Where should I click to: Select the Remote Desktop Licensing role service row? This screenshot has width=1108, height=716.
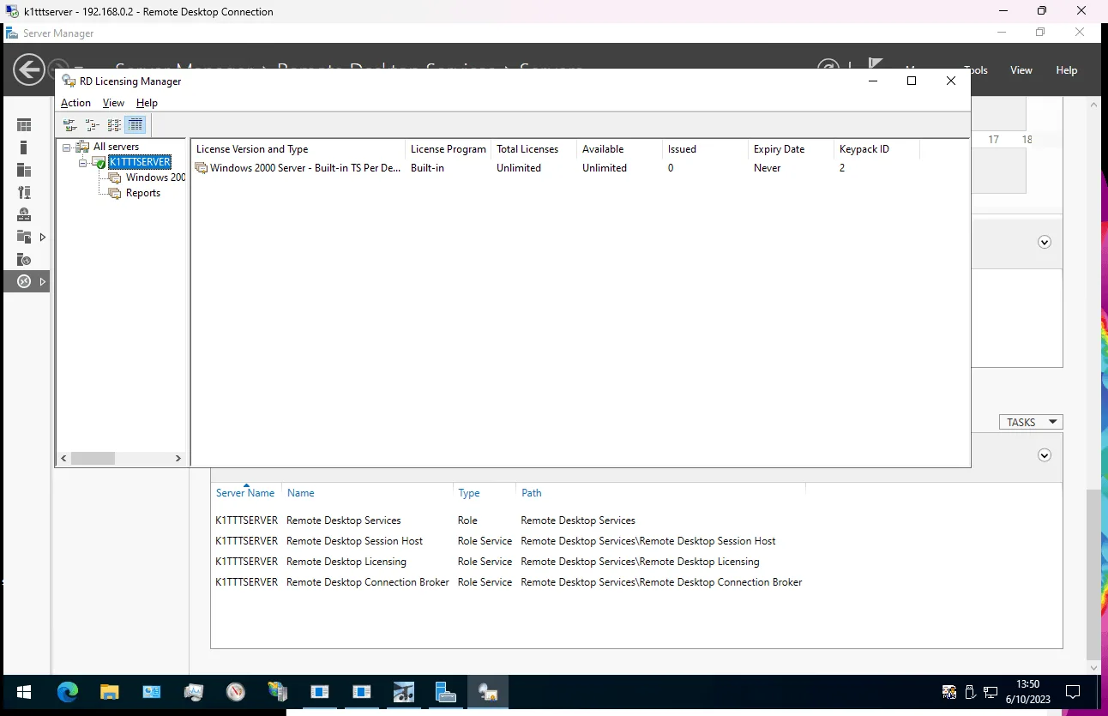[x=346, y=561]
